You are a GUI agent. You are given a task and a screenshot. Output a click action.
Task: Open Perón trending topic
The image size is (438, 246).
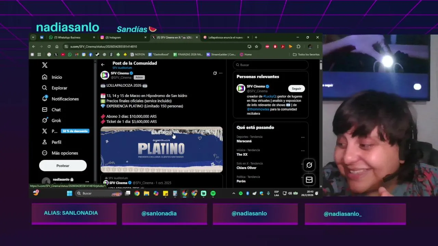point(241,181)
